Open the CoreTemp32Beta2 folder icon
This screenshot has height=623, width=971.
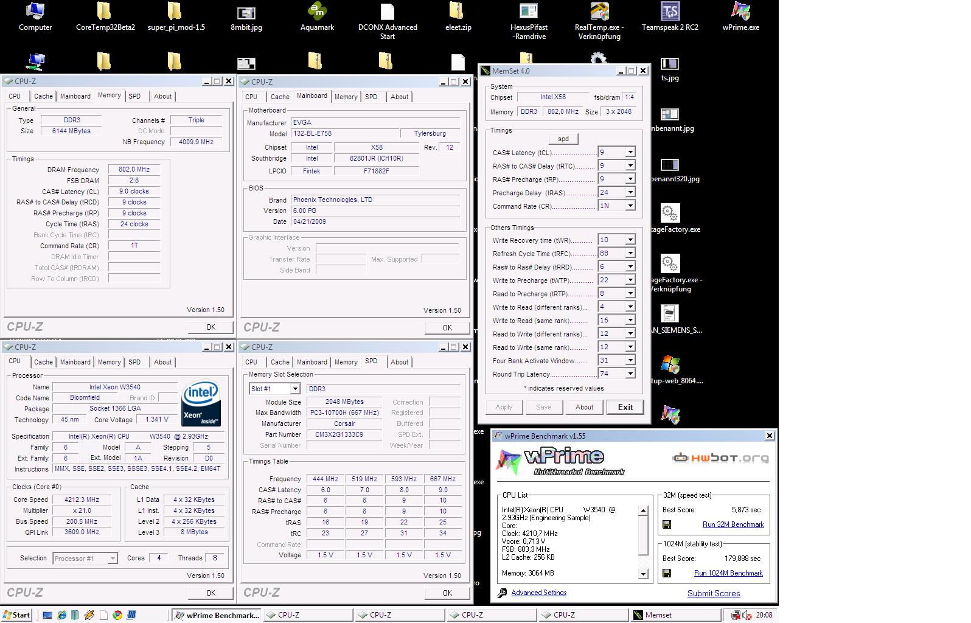(x=105, y=16)
